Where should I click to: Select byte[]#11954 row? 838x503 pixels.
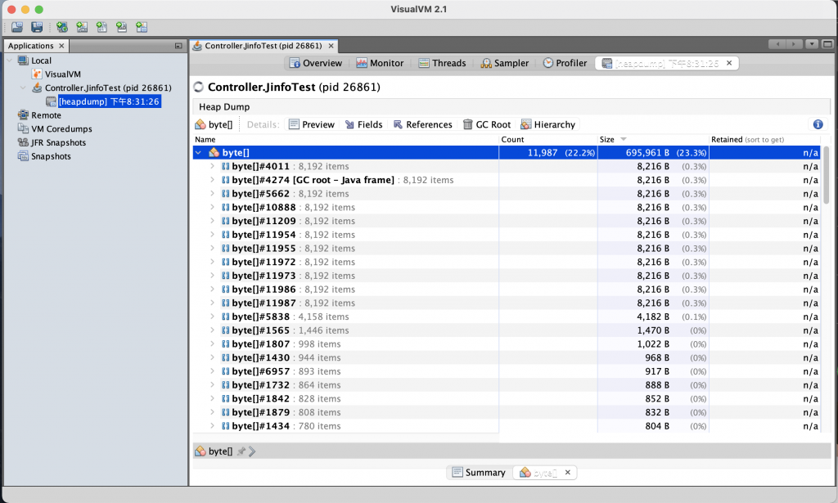pos(507,235)
